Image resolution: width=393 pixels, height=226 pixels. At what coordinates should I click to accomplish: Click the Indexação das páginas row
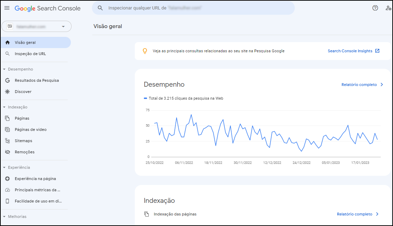[x=261, y=214]
